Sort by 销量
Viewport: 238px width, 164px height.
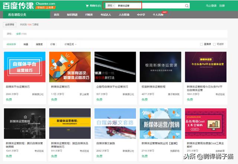tap(26, 44)
